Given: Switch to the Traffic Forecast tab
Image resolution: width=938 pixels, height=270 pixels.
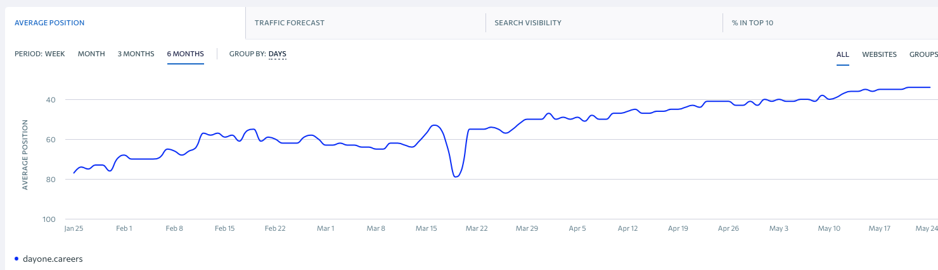Looking at the screenshot, I should click(289, 23).
